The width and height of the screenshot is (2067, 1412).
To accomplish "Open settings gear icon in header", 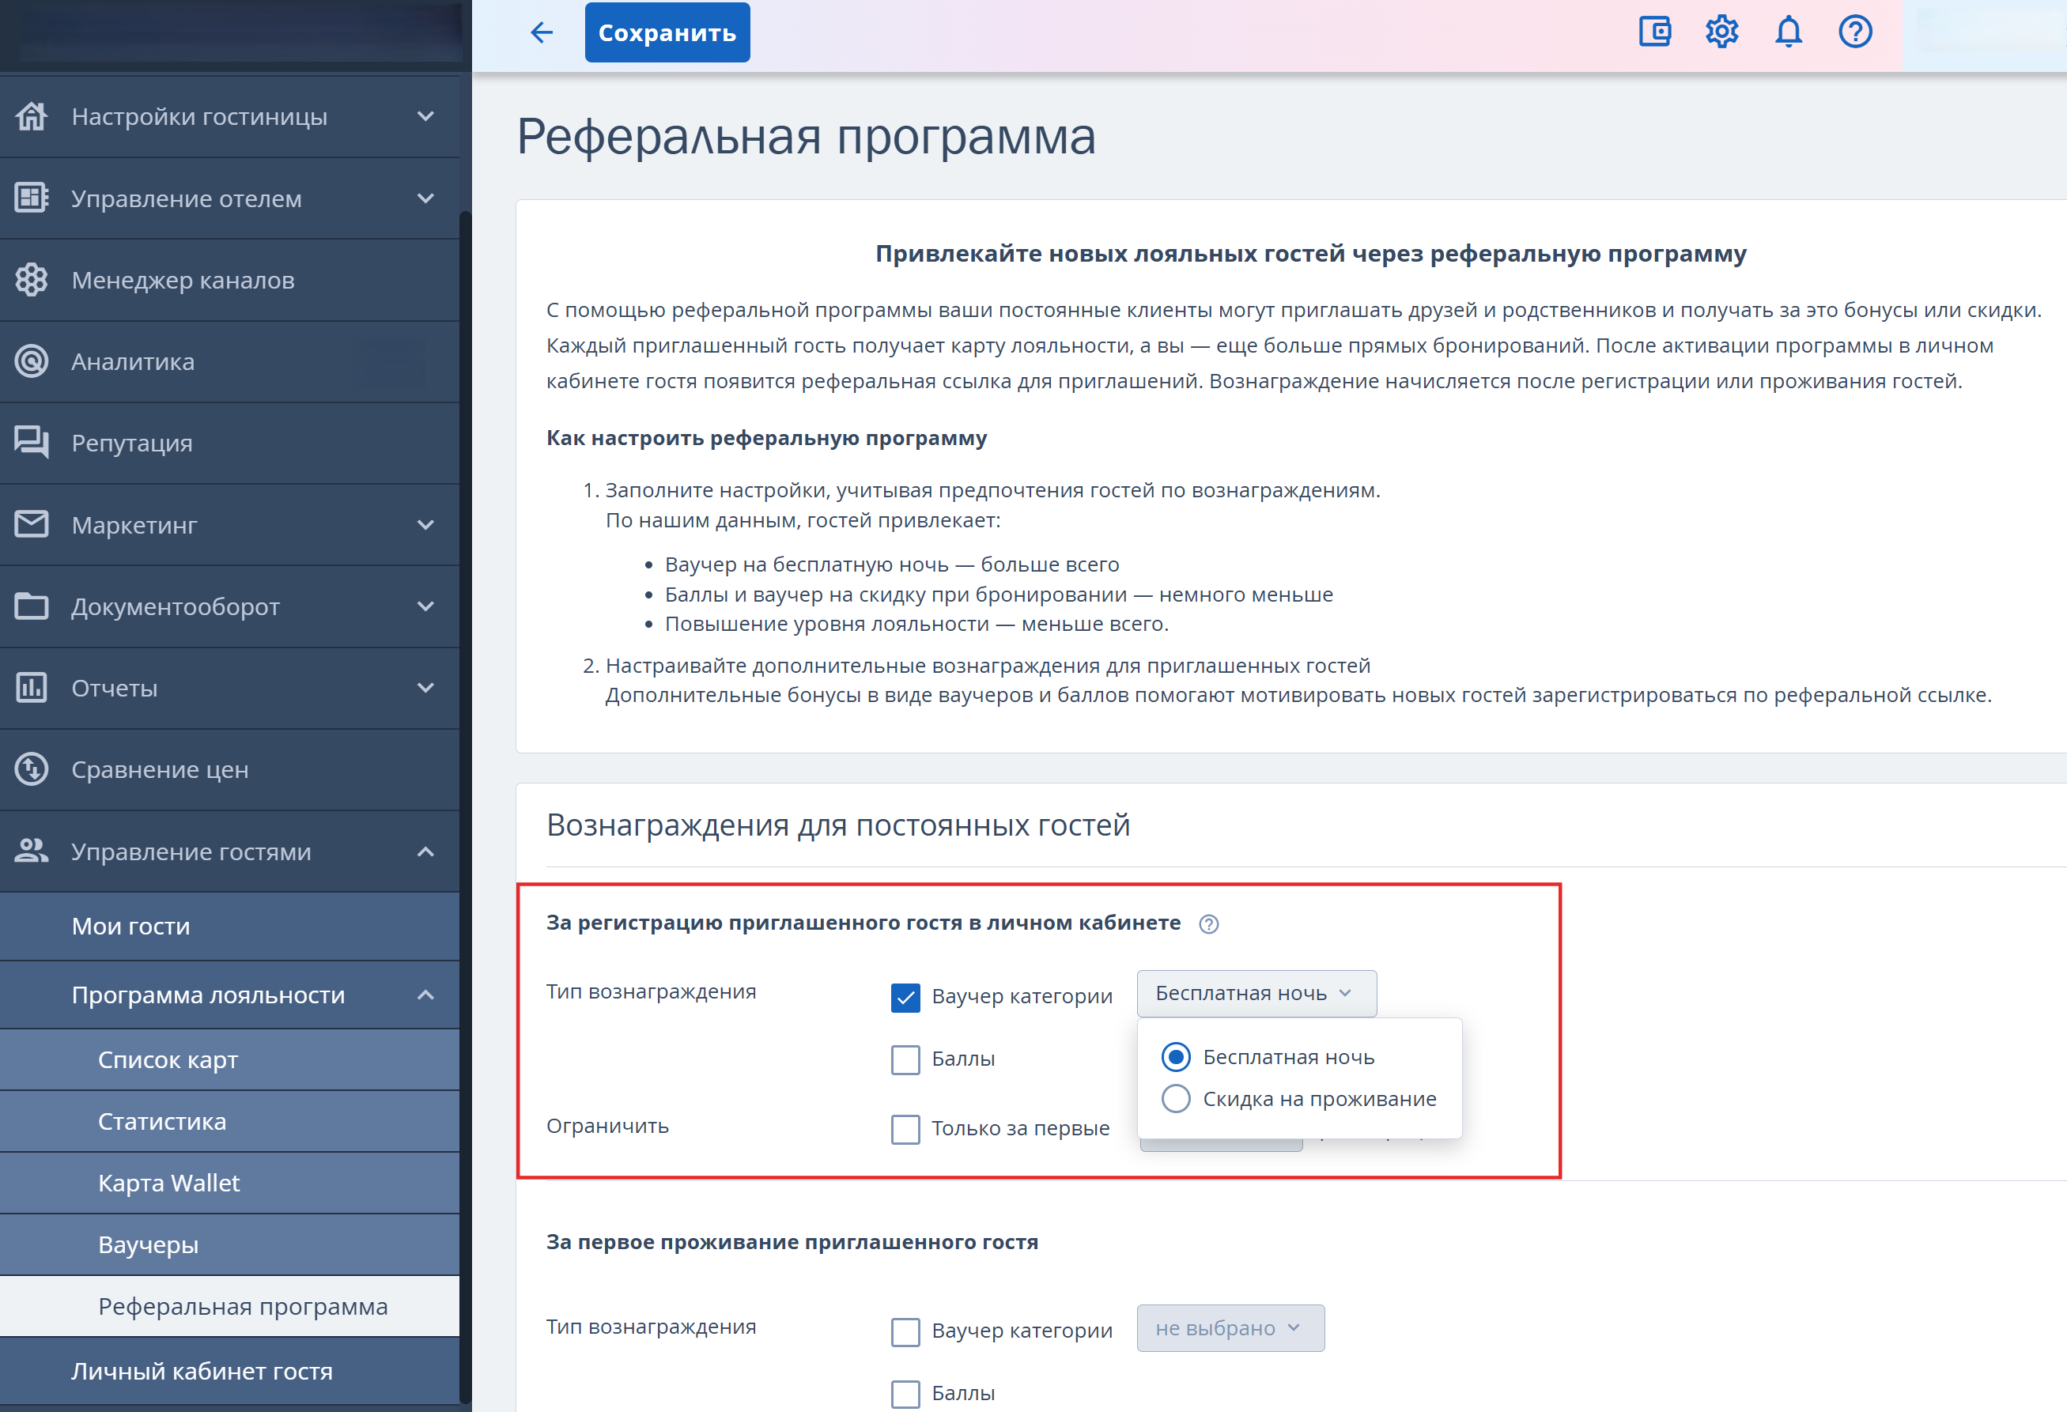I will [x=1722, y=32].
